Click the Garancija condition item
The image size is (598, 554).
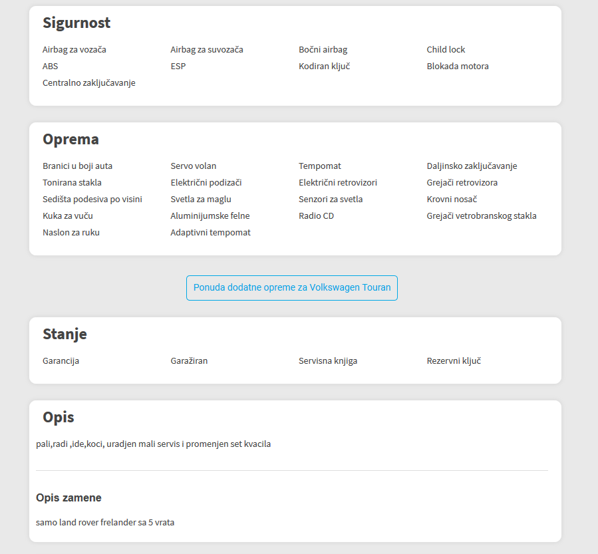tap(61, 361)
